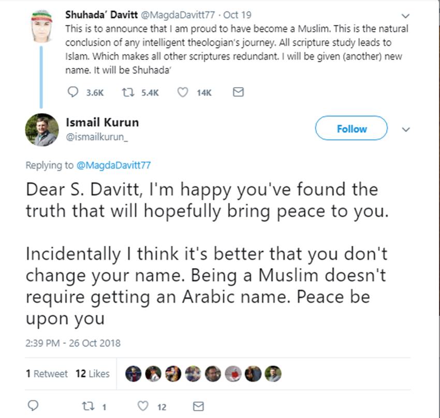Follow Ismail Kurun
Image resolution: width=440 pixels, height=418 pixels.
tap(351, 129)
